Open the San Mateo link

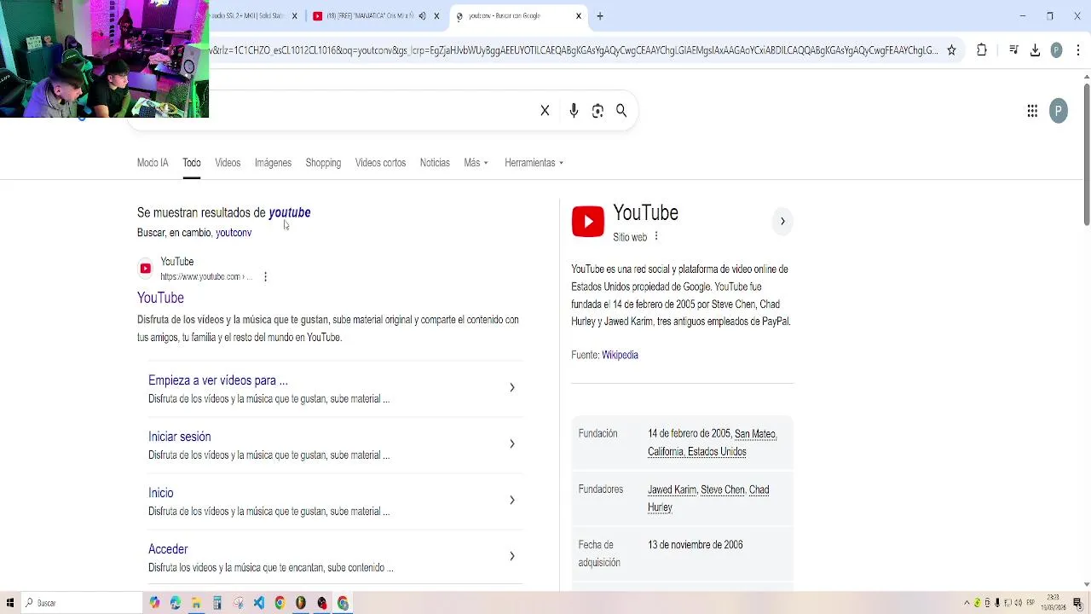[755, 434]
